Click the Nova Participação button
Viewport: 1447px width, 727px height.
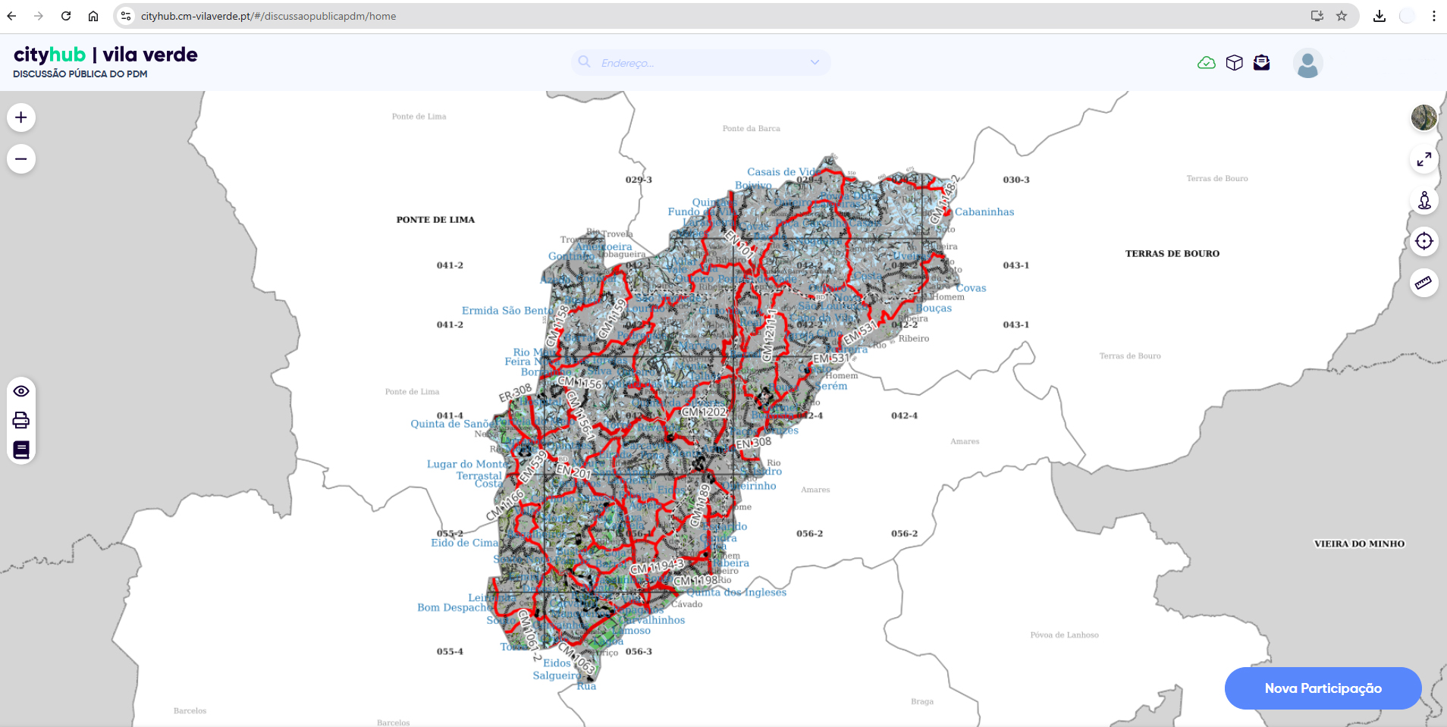tap(1323, 688)
